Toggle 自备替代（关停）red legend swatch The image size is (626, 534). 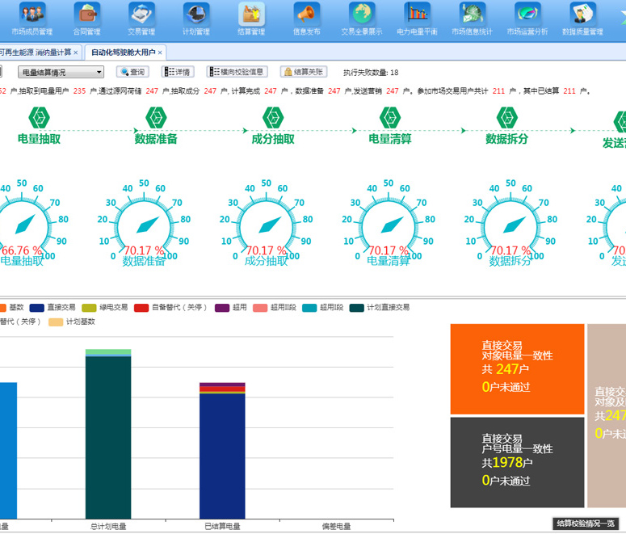[x=141, y=308]
